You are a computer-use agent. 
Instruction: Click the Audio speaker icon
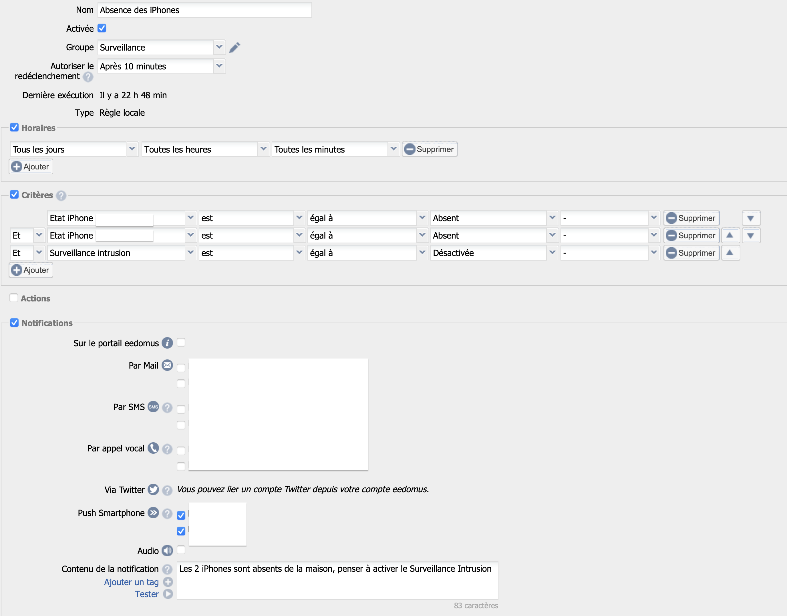click(167, 551)
